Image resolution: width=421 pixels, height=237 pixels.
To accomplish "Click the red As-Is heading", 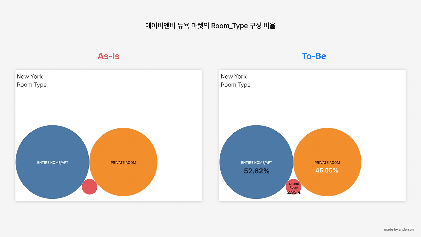I will coord(109,56).
